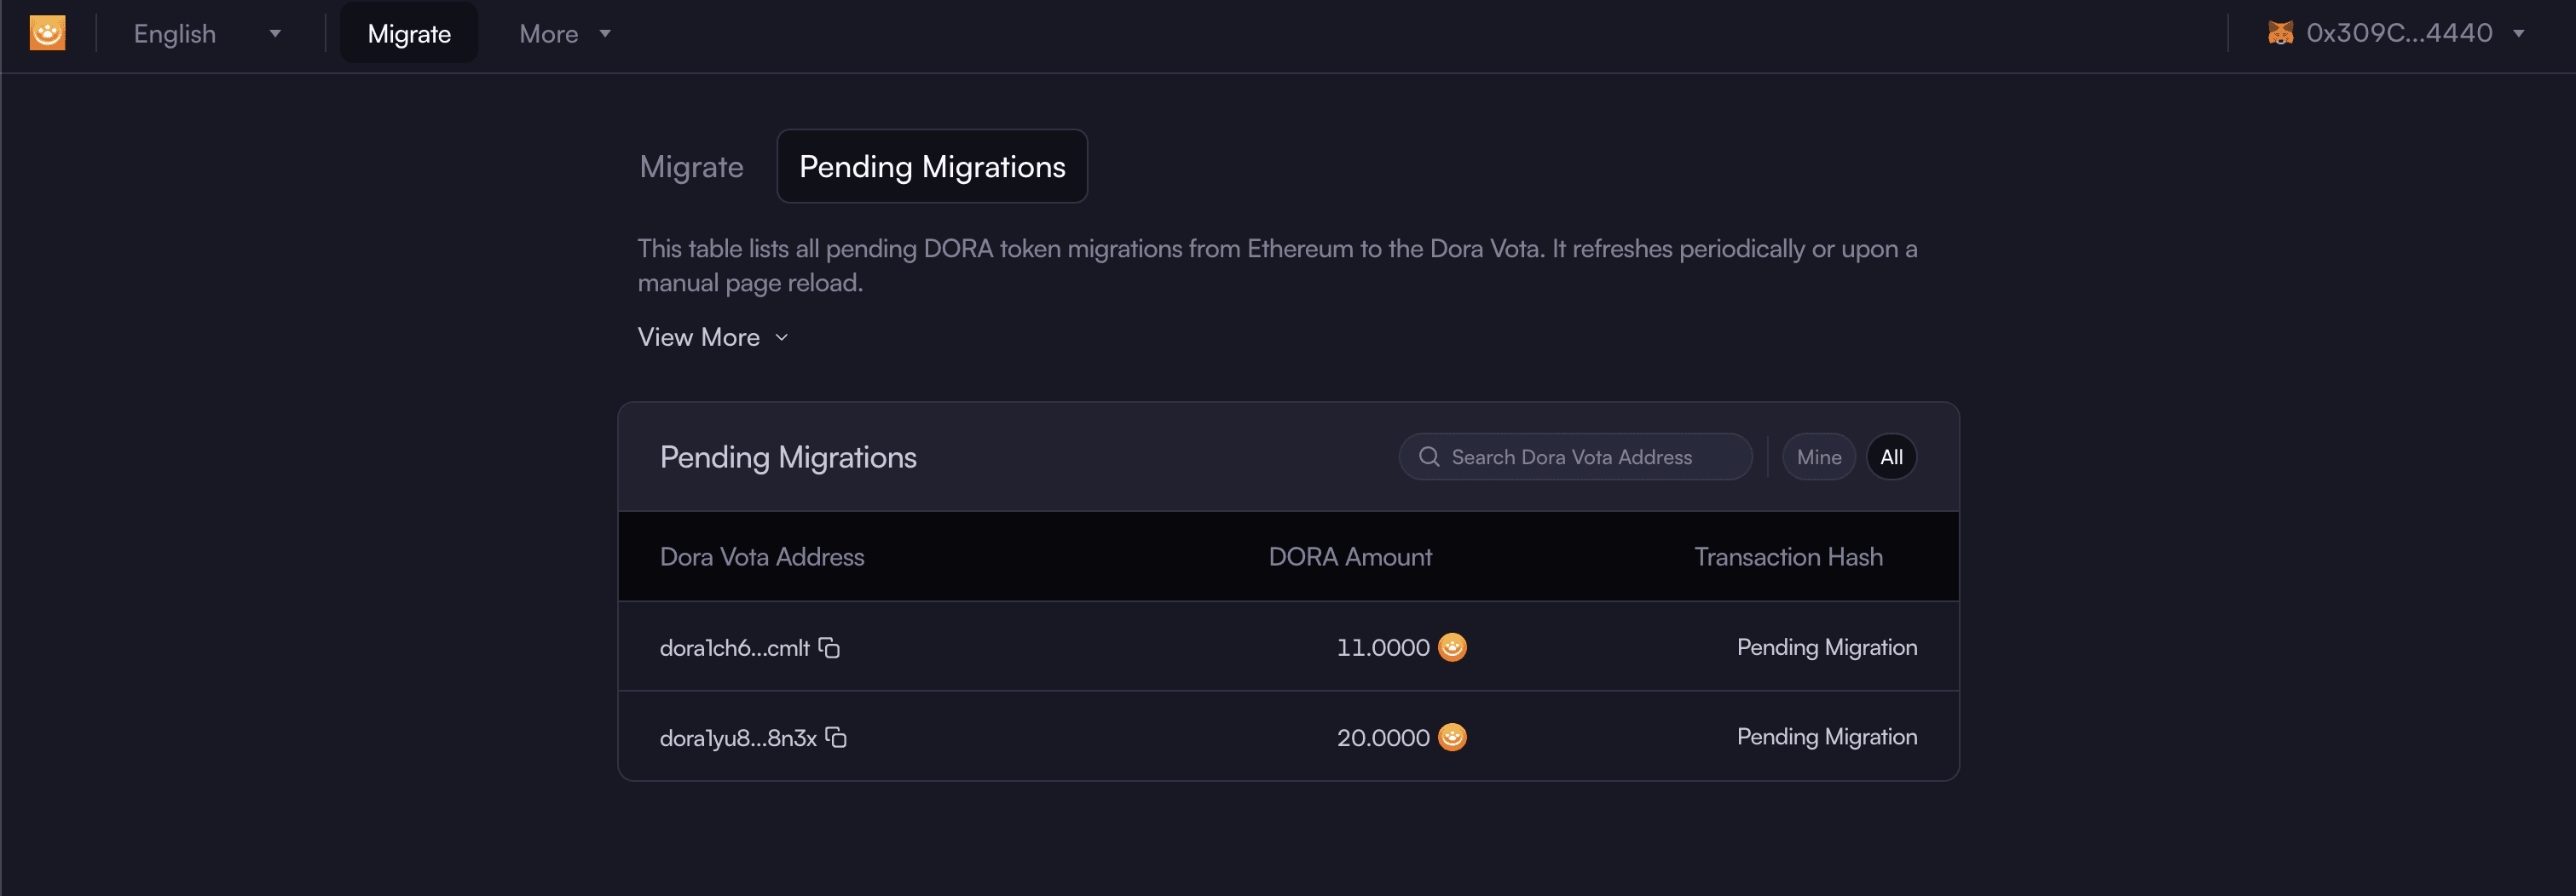The height and width of the screenshot is (896, 2576).
Task: Click the Transaction Hash column header
Action: pyautogui.click(x=1788, y=556)
